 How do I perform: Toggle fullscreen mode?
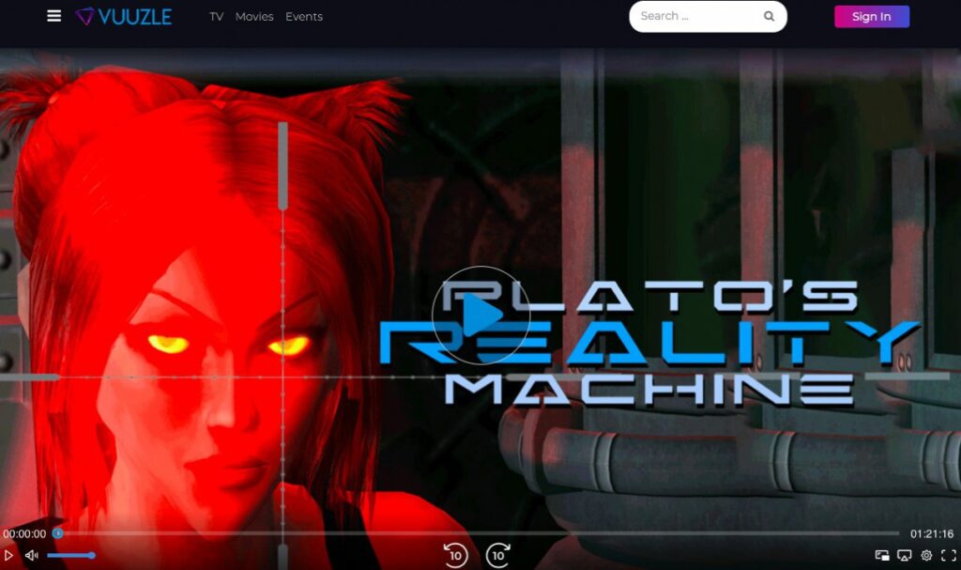[x=948, y=556]
